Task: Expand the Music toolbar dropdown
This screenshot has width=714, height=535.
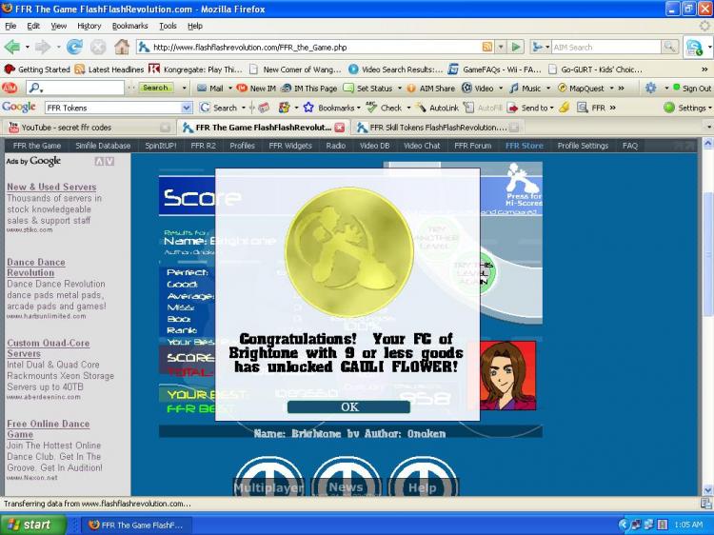Action: [x=548, y=88]
